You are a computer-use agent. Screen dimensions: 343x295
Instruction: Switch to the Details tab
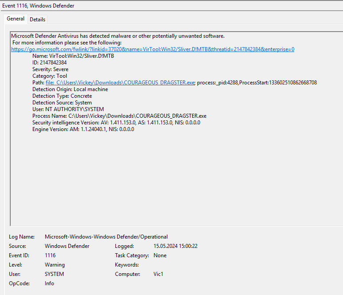coord(37,20)
